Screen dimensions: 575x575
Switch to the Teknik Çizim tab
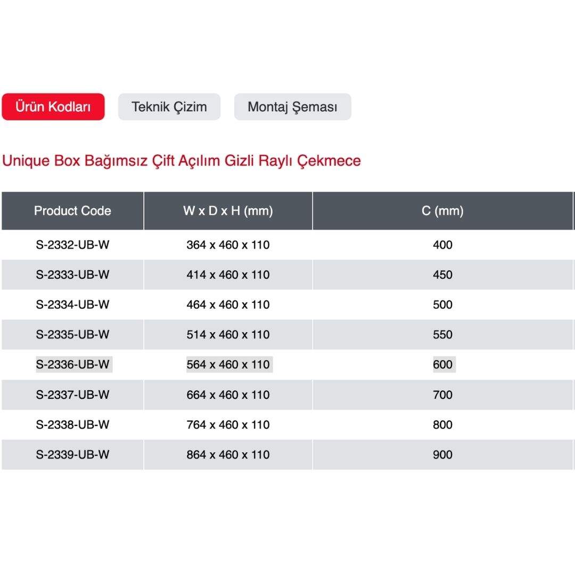(x=169, y=107)
